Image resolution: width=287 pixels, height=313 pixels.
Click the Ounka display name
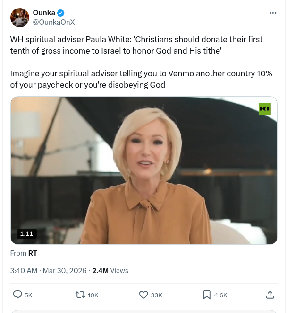pyautogui.click(x=44, y=13)
